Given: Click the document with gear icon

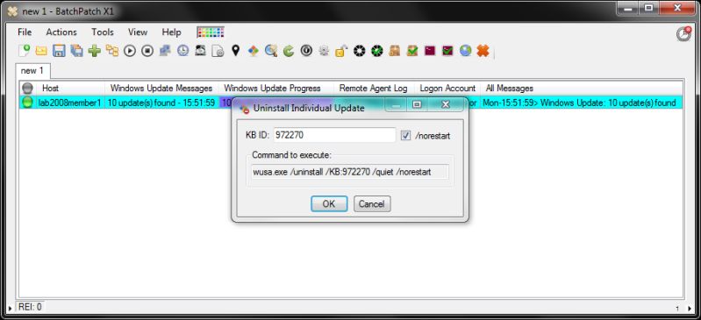Looking at the screenshot, I should [x=218, y=51].
